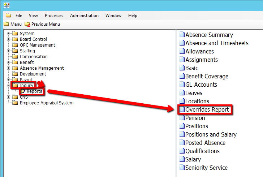The width and height of the screenshot is (263, 177).
Task: Select the Development tree item
Action: tap(33, 74)
